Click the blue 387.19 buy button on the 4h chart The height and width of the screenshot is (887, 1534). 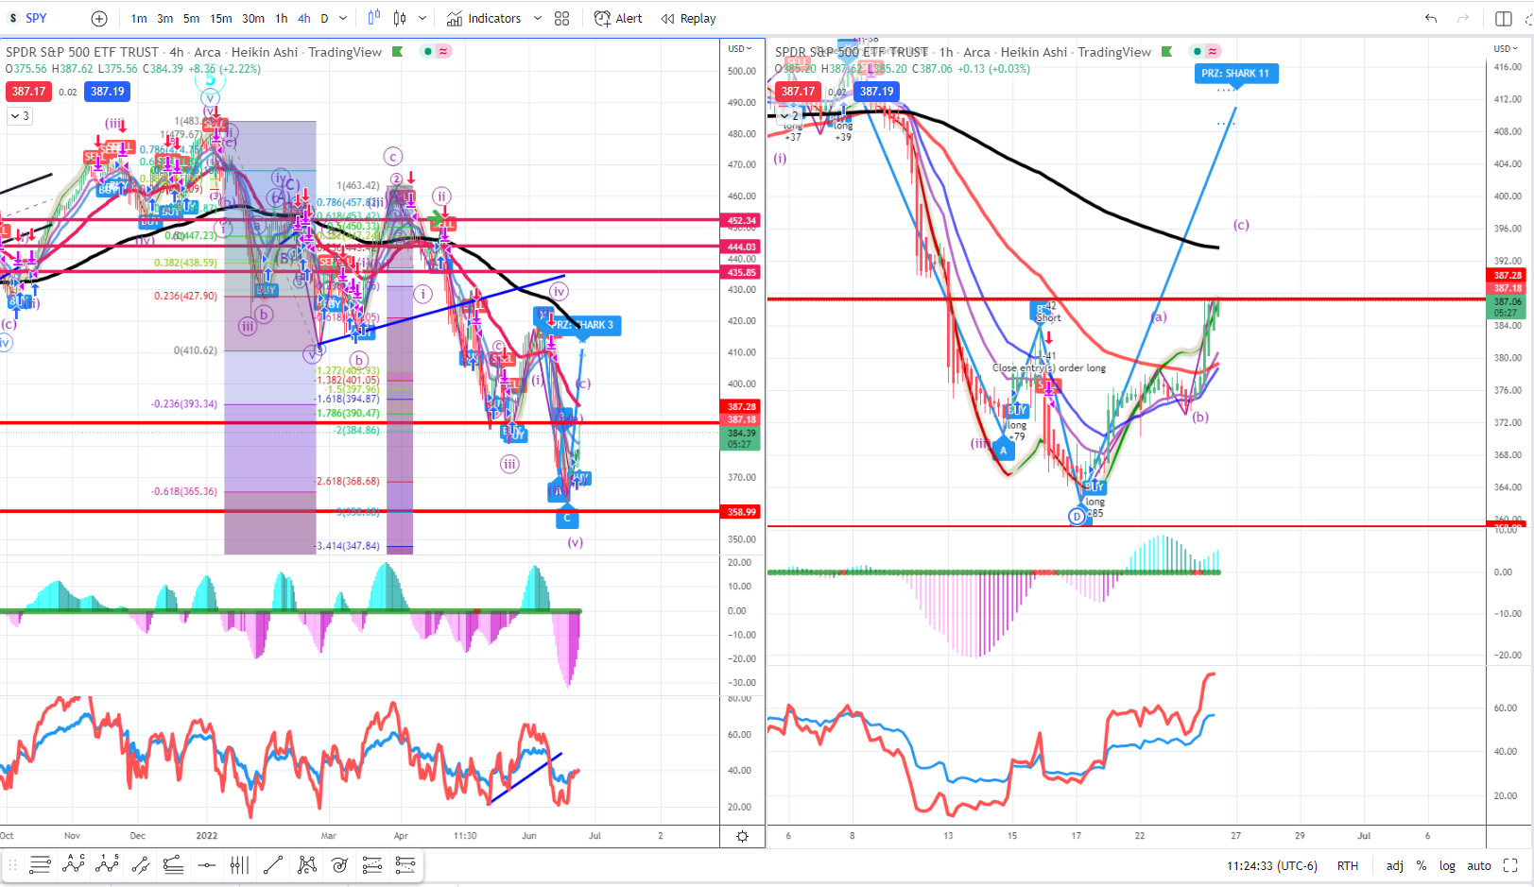(107, 92)
